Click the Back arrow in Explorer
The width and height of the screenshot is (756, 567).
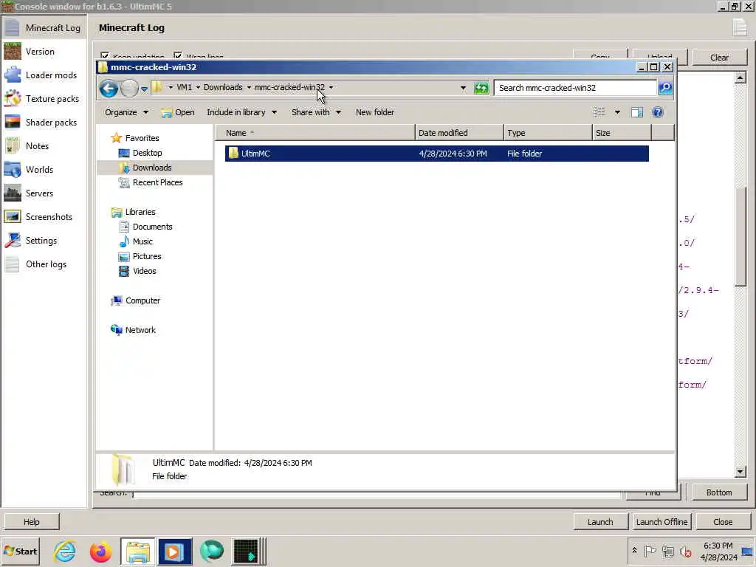click(109, 89)
